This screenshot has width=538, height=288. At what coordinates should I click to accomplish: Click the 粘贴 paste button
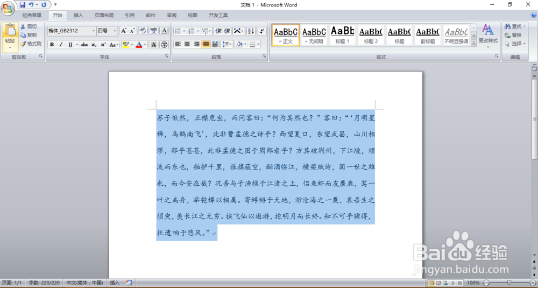(x=10, y=37)
